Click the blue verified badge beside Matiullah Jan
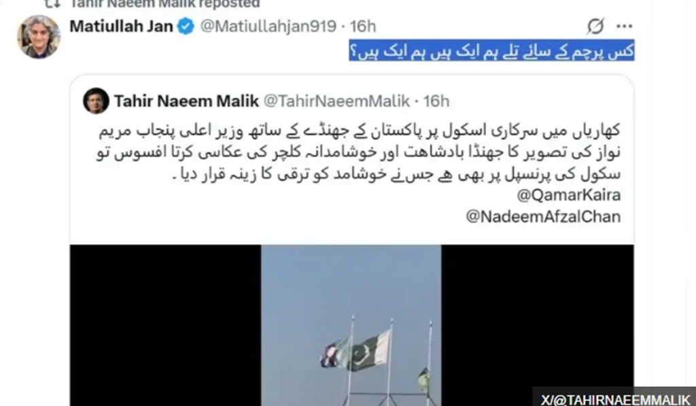This screenshot has width=696, height=406. (x=186, y=27)
